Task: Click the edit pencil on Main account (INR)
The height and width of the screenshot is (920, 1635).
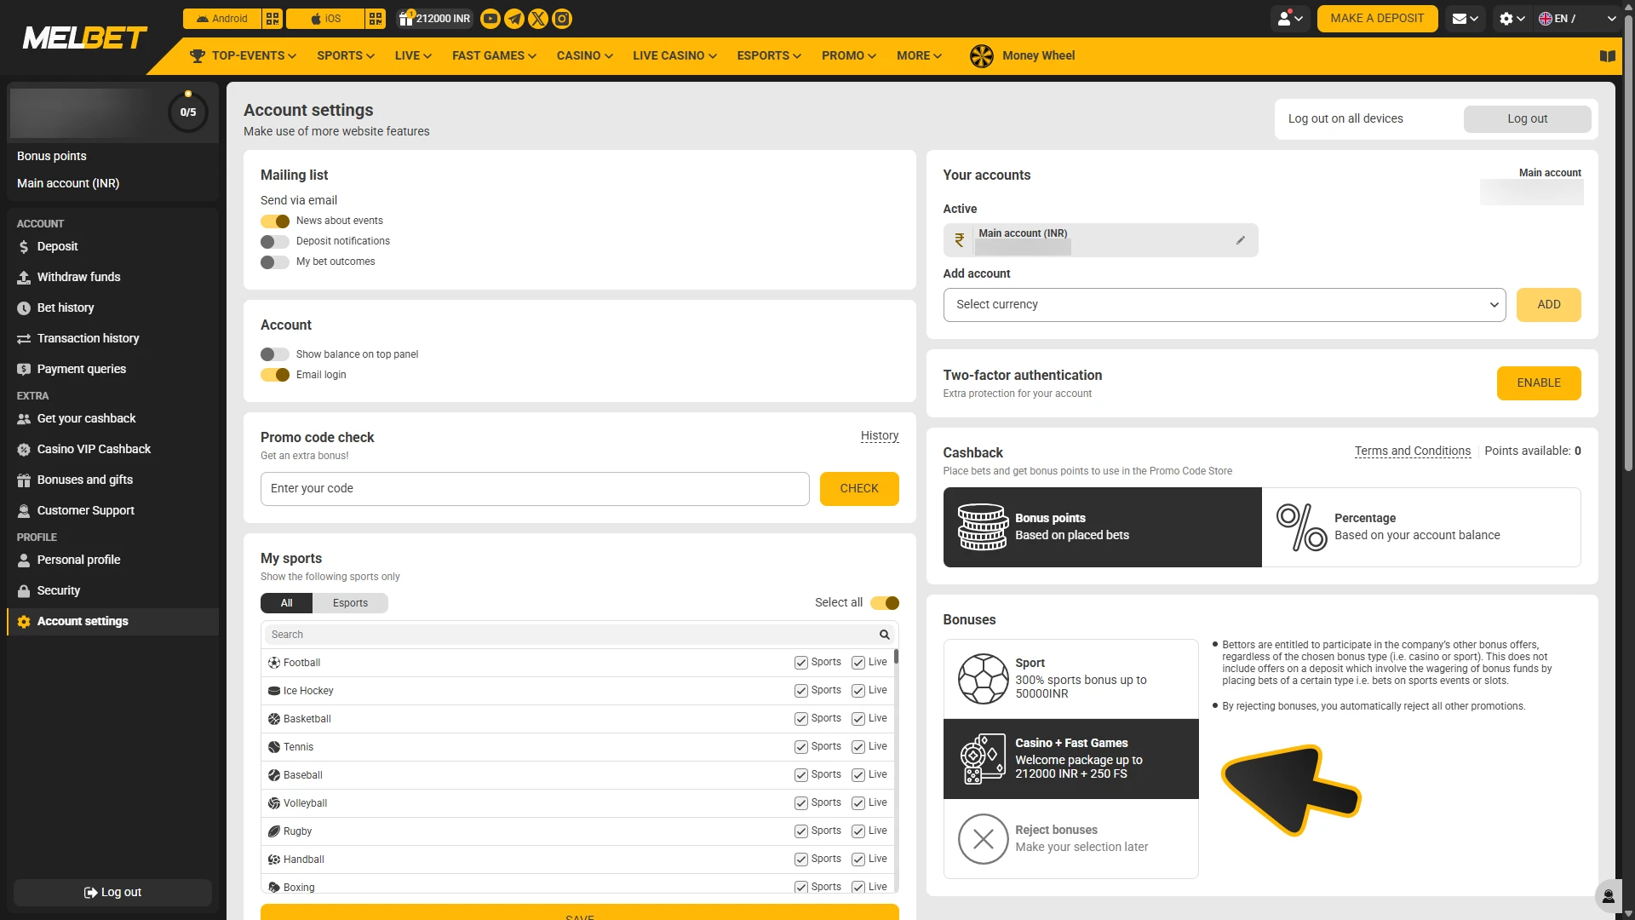Action: (x=1241, y=240)
